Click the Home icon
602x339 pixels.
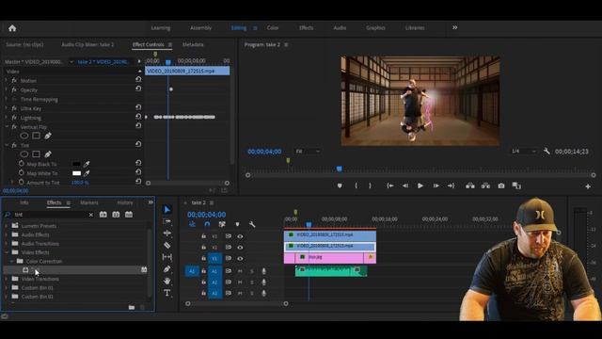point(12,28)
